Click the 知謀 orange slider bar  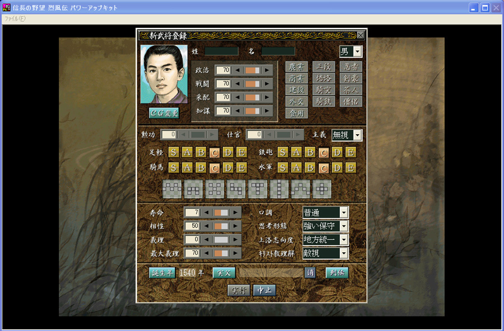click(253, 111)
